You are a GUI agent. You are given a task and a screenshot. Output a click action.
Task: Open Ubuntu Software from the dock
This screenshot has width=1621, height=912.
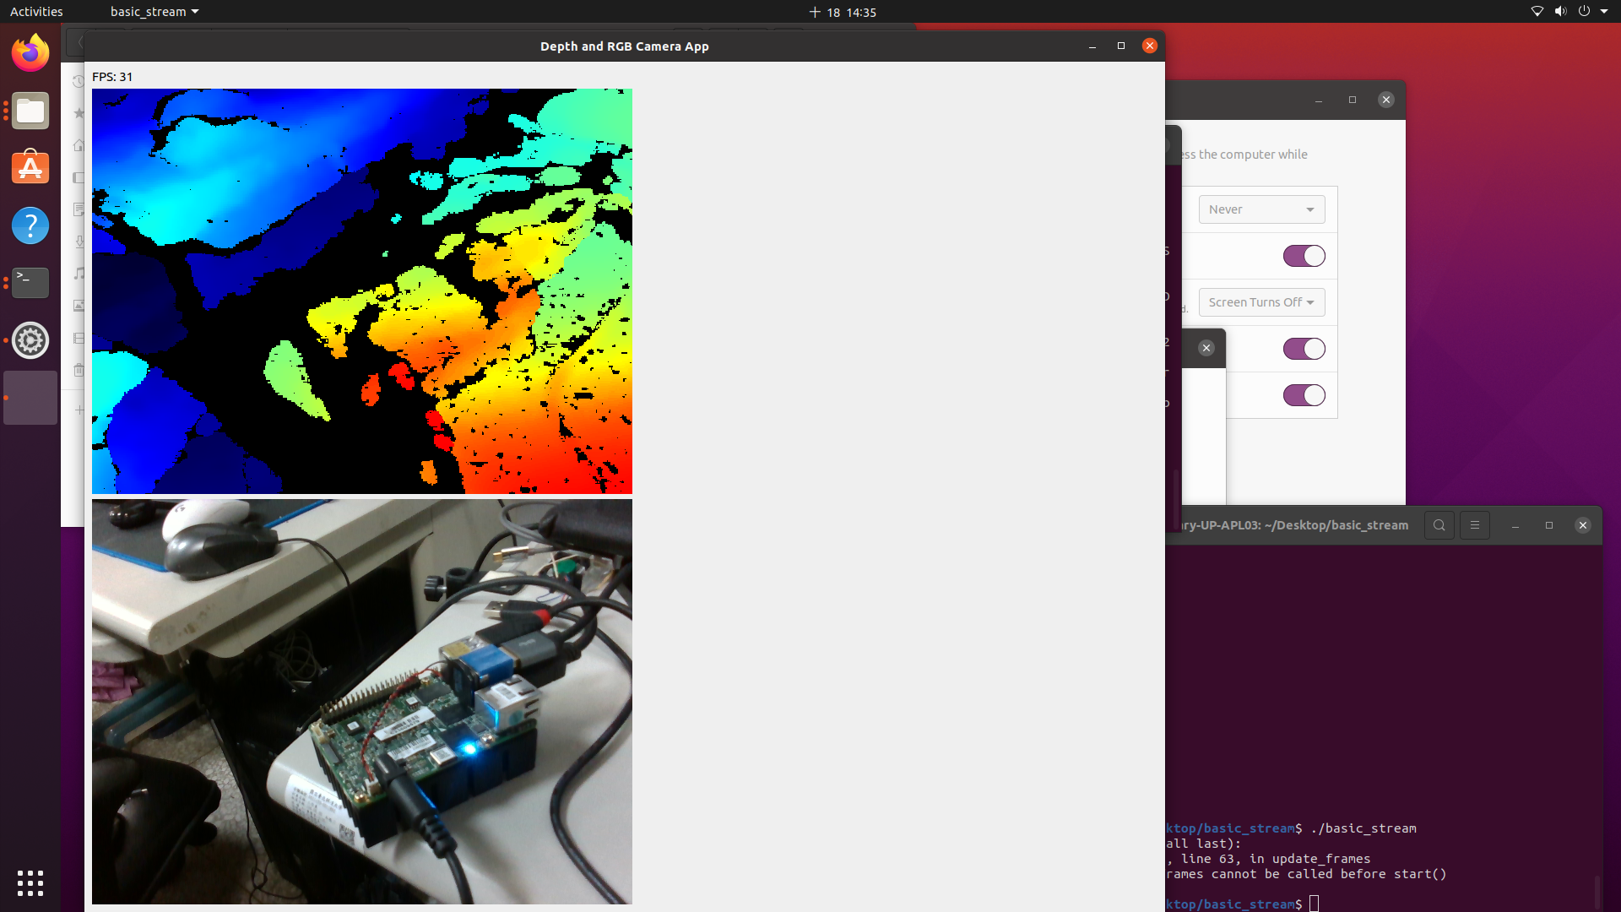30,167
